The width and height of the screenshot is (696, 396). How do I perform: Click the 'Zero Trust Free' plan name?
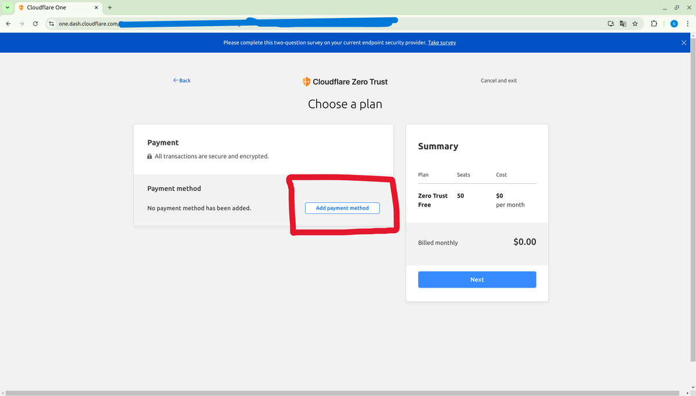433,200
